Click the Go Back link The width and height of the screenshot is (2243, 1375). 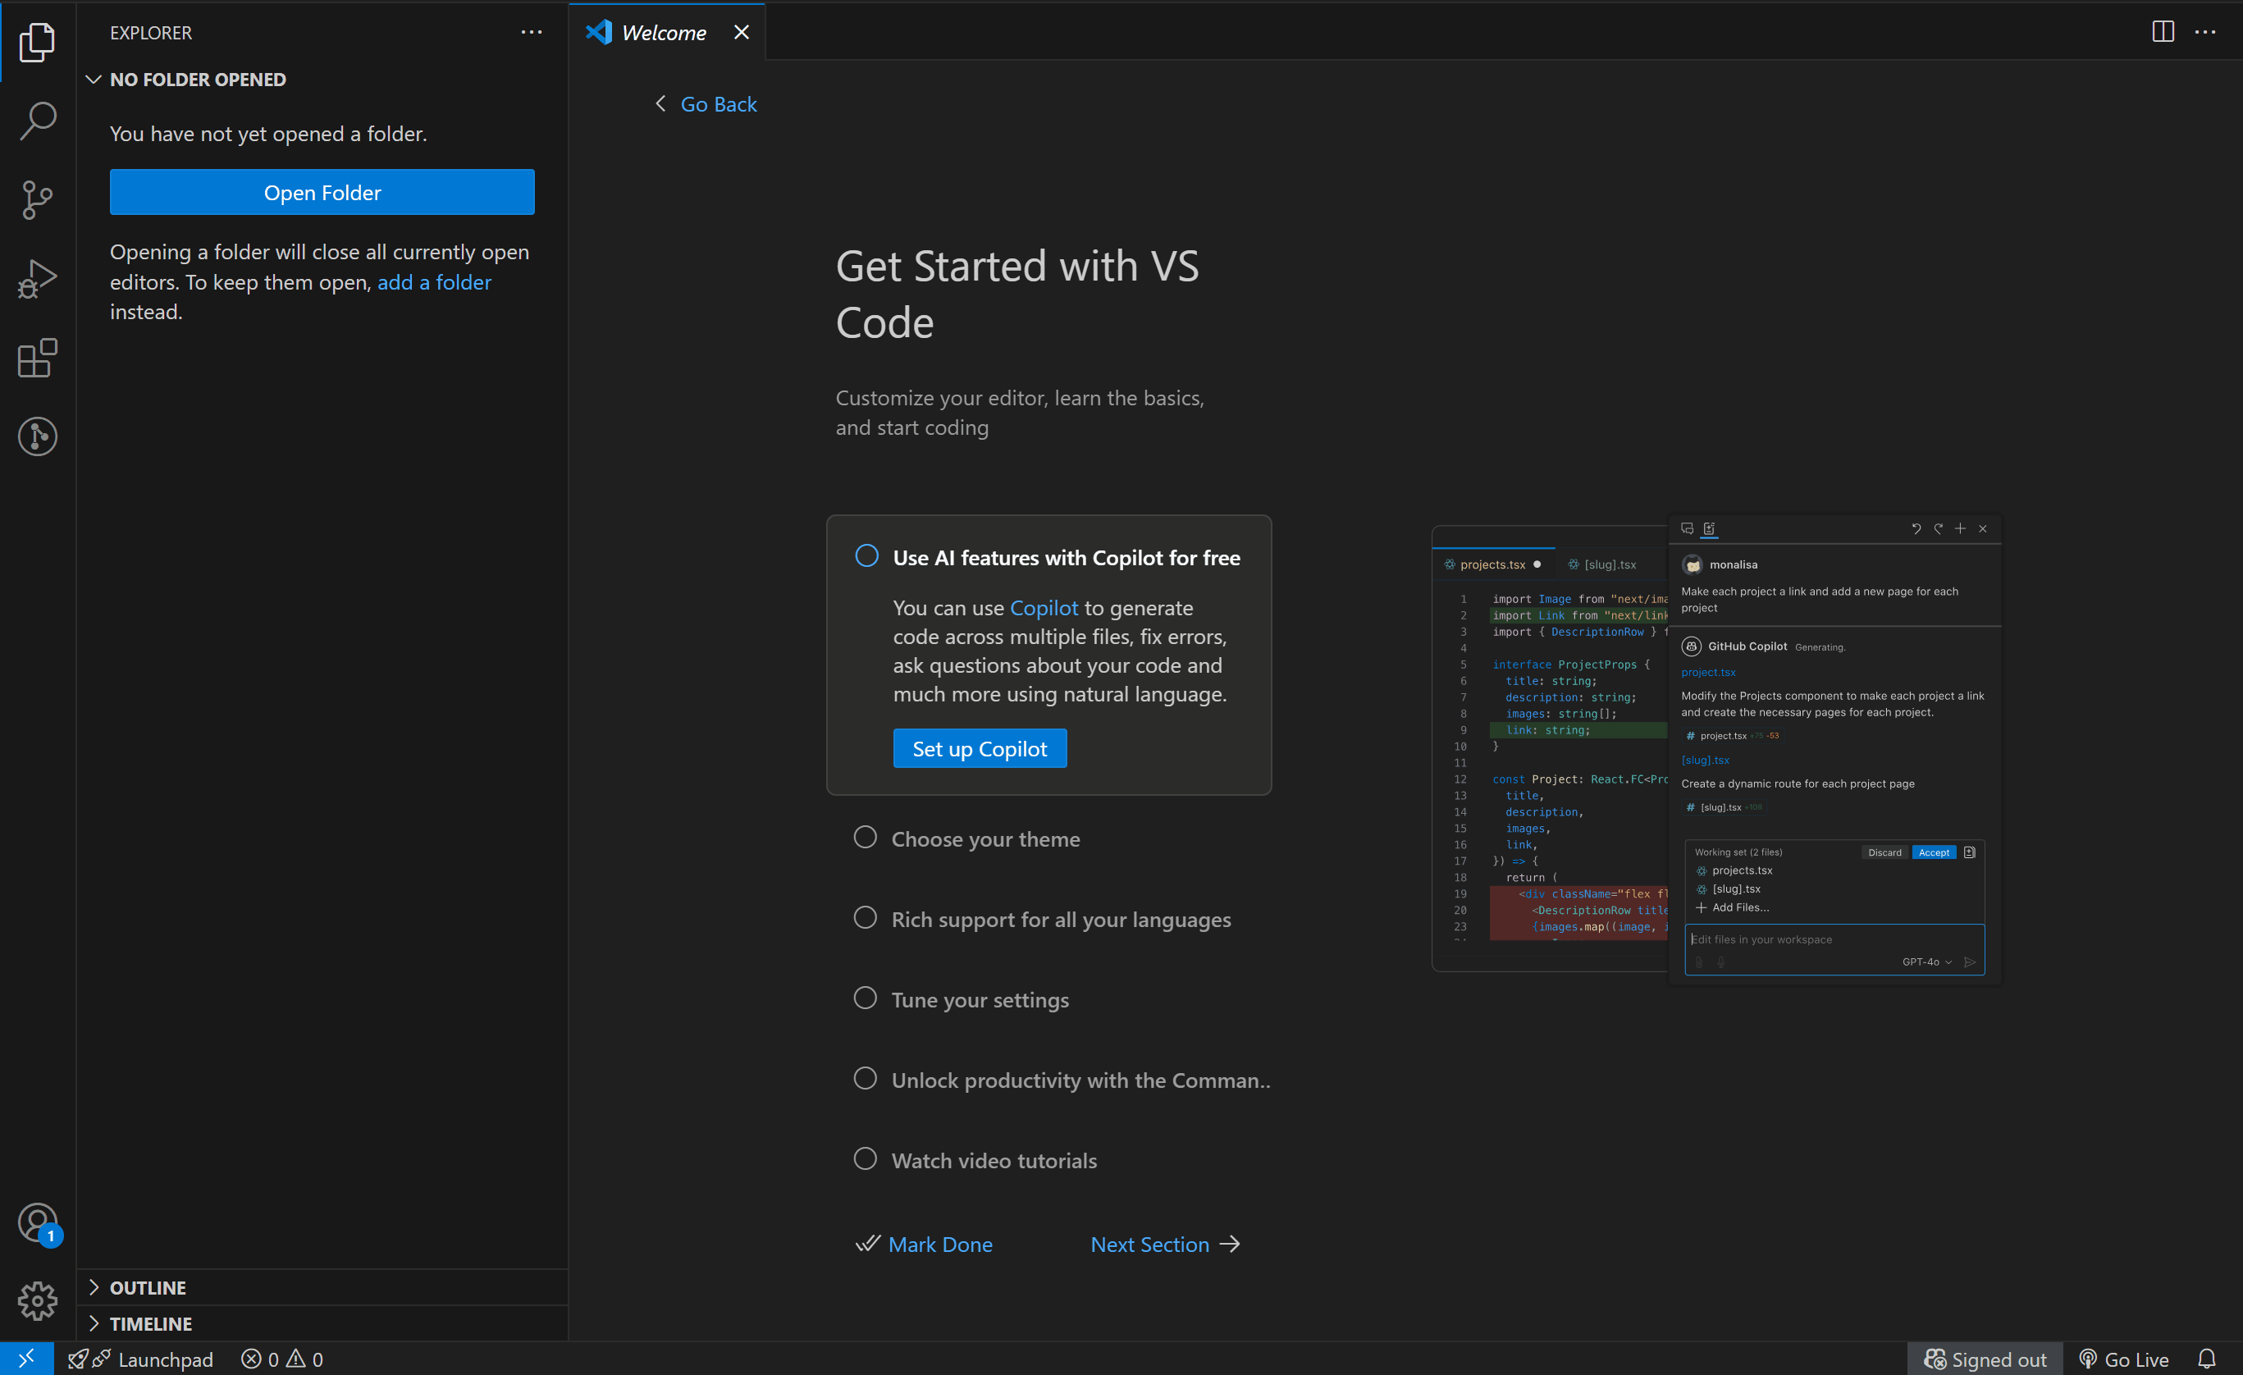[x=718, y=104]
